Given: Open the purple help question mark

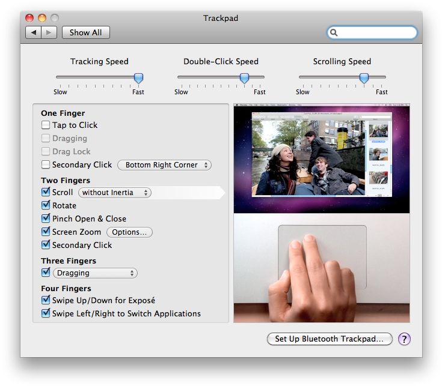Looking at the screenshot, I should (x=404, y=339).
